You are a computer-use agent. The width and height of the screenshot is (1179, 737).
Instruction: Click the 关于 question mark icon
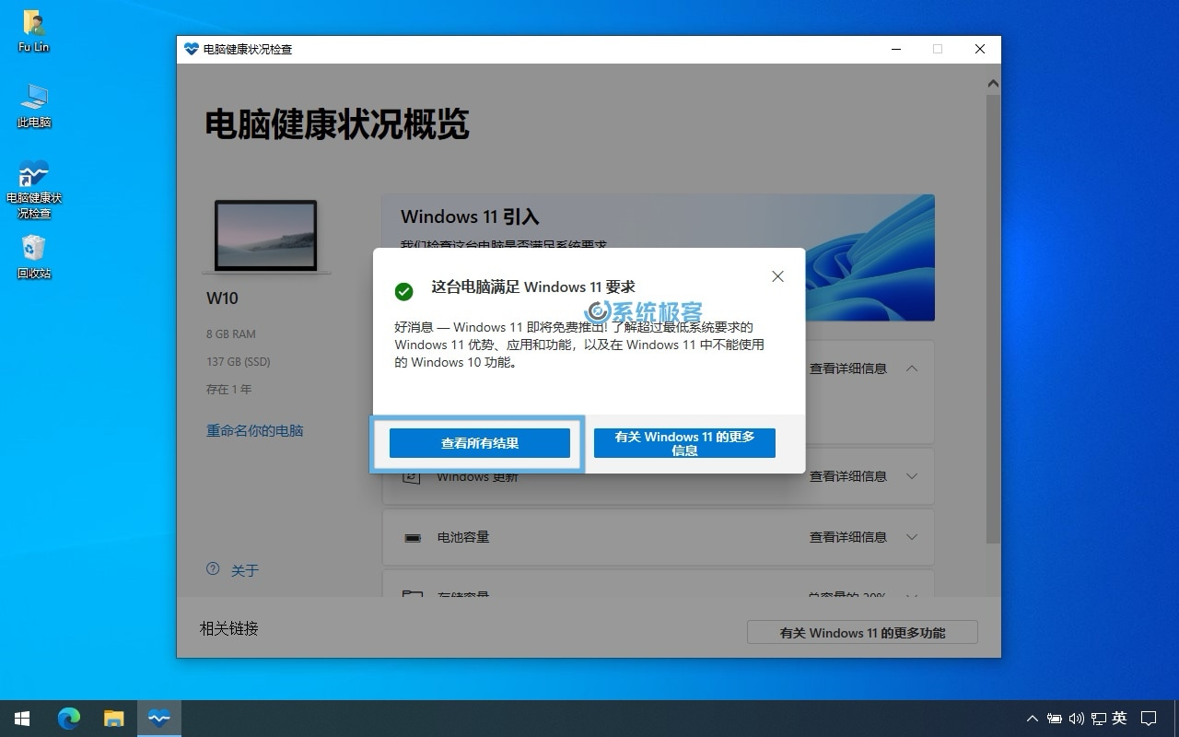coord(213,569)
